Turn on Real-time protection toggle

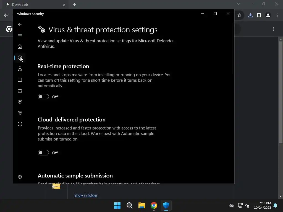43,97
